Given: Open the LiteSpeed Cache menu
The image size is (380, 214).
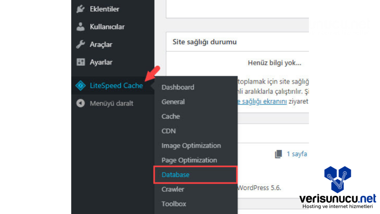Looking at the screenshot, I should [116, 86].
